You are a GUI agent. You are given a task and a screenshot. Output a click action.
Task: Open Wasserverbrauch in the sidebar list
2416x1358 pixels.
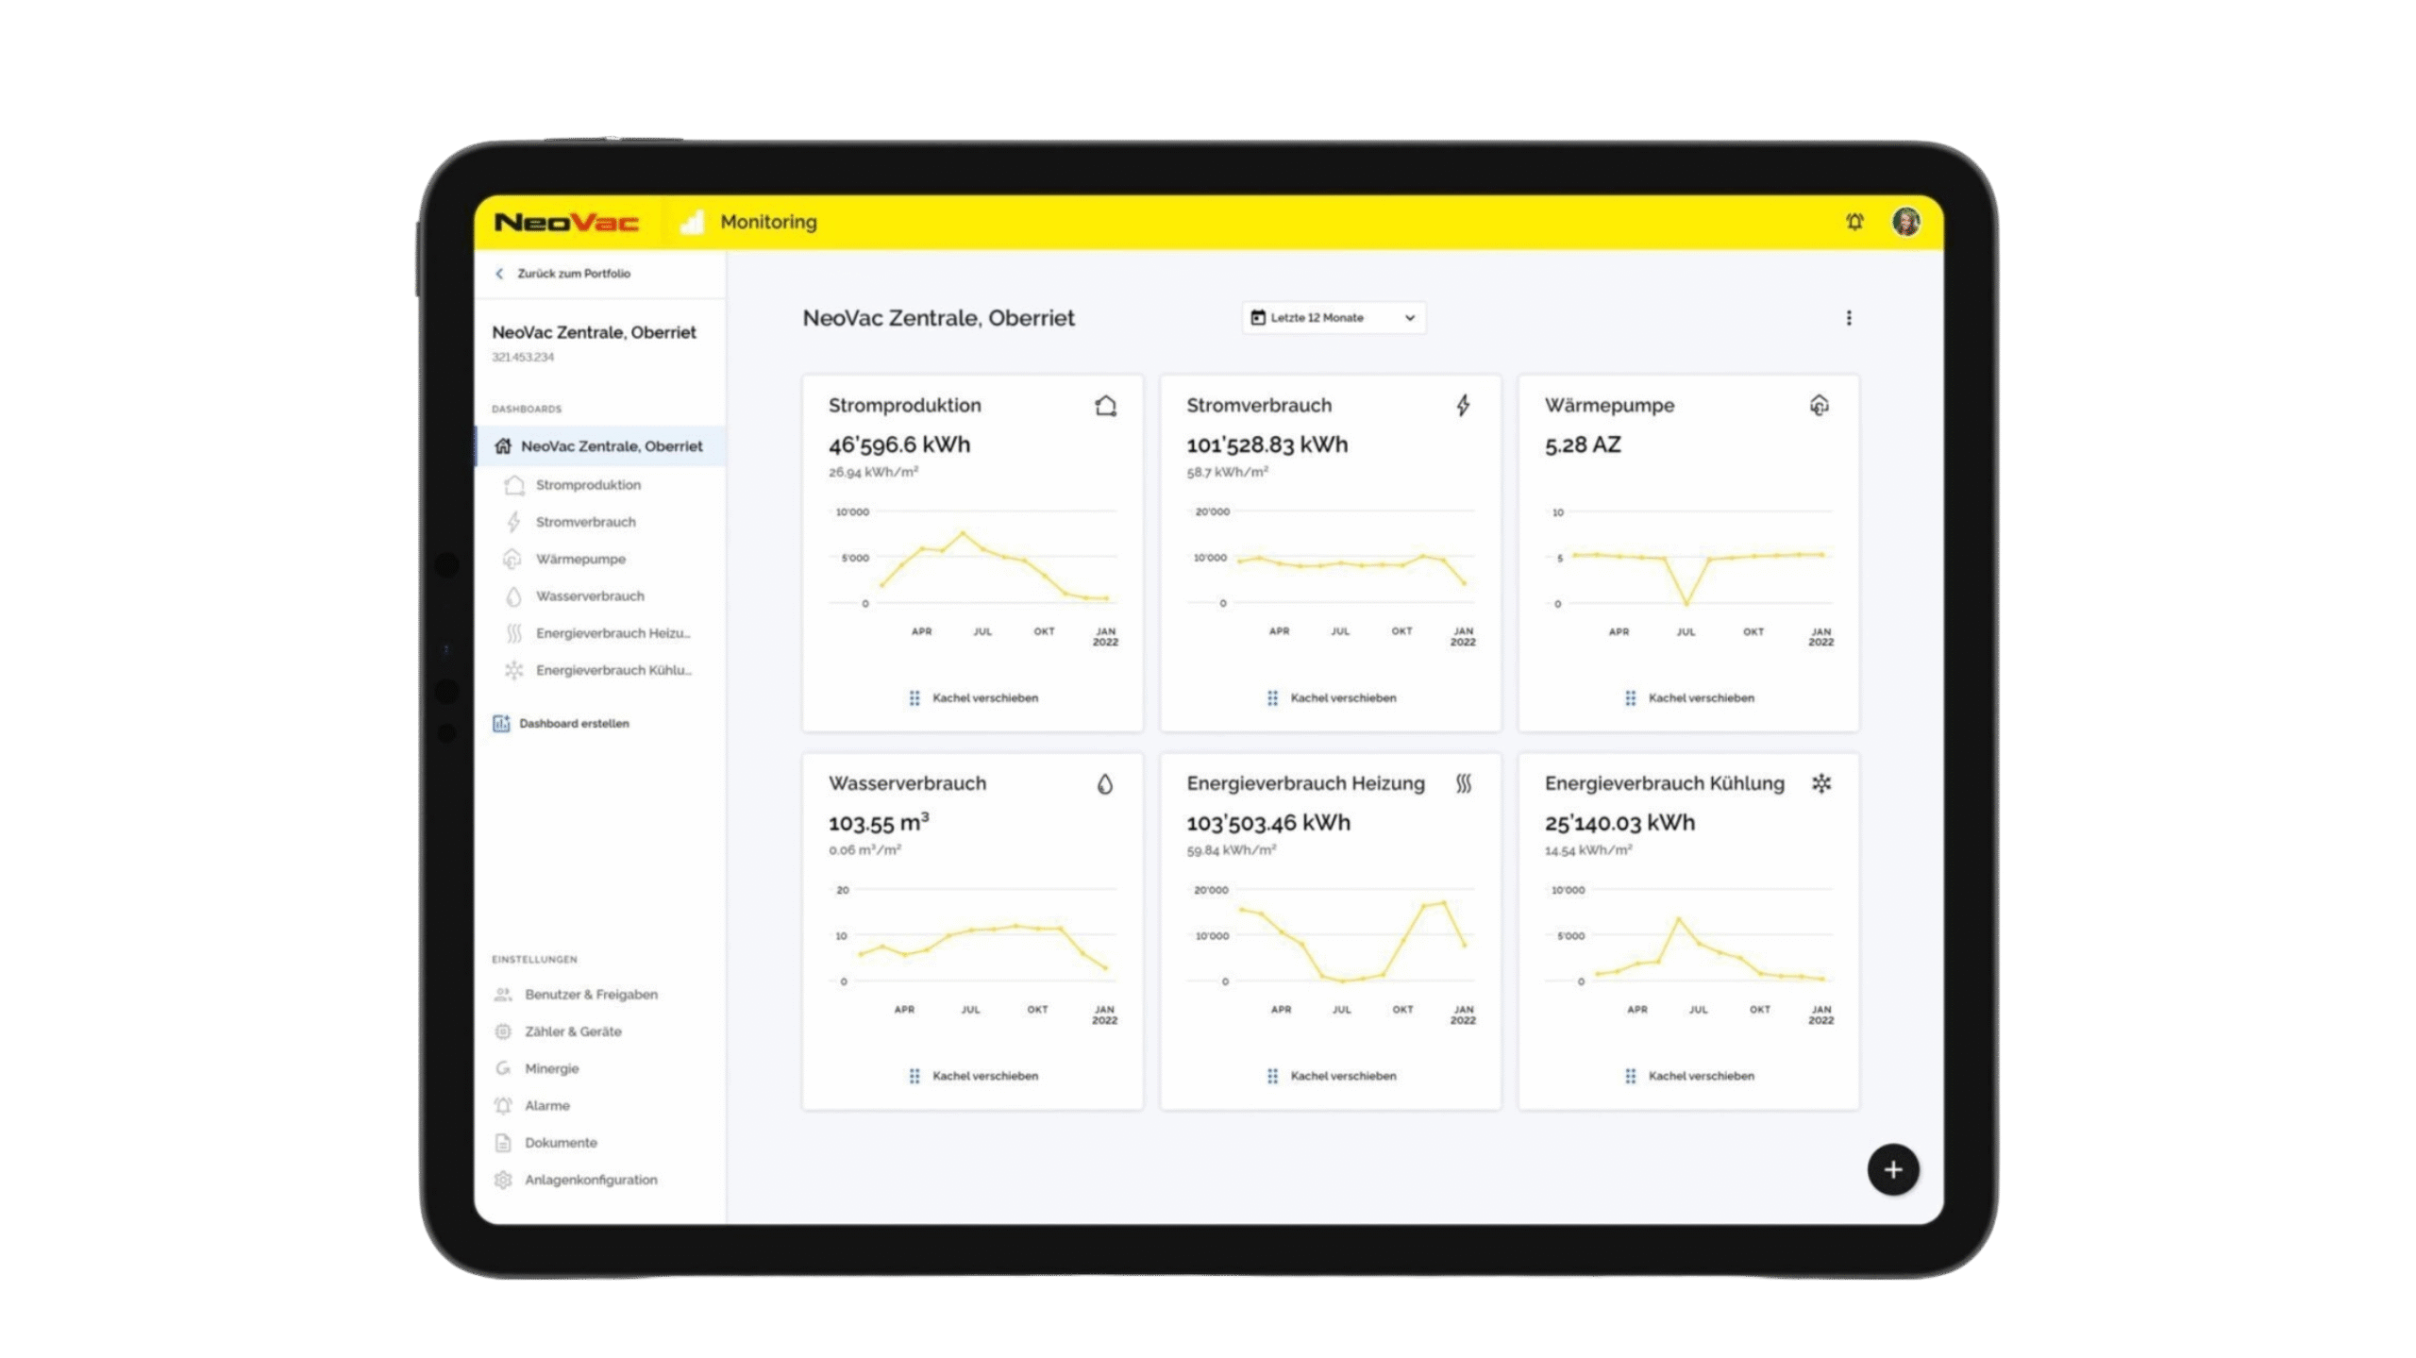tap(589, 596)
